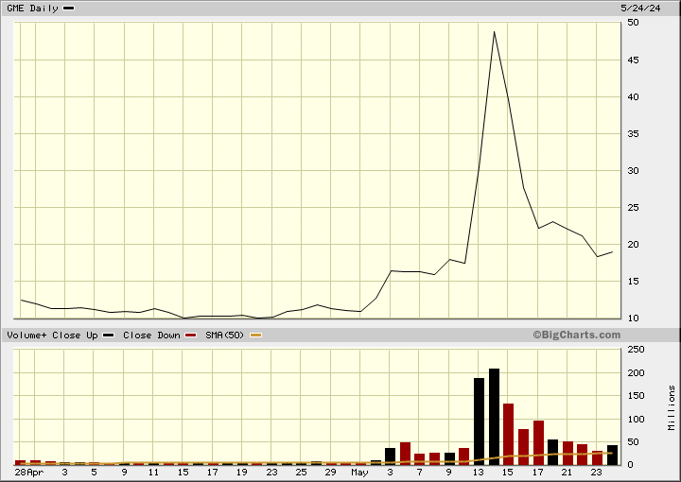
Task: Click the '11' date axis label
Action: [x=153, y=472]
